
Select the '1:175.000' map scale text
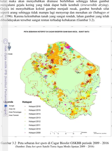(x=10, y=54)
